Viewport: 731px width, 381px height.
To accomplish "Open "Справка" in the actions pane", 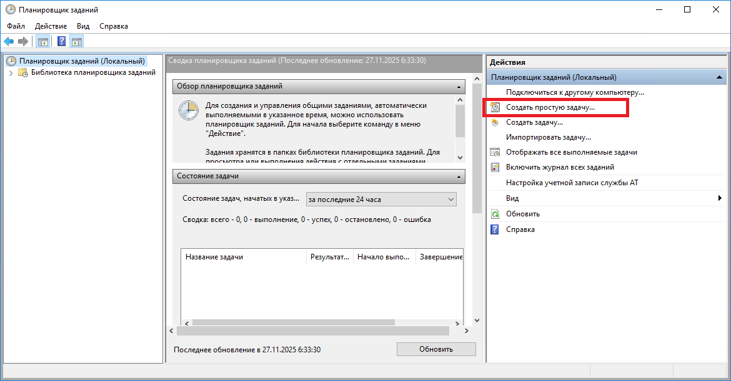I will pyautogui.click(x=520, y=229).
